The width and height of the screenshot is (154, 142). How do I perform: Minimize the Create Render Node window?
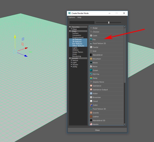click(x=110, y=13)
